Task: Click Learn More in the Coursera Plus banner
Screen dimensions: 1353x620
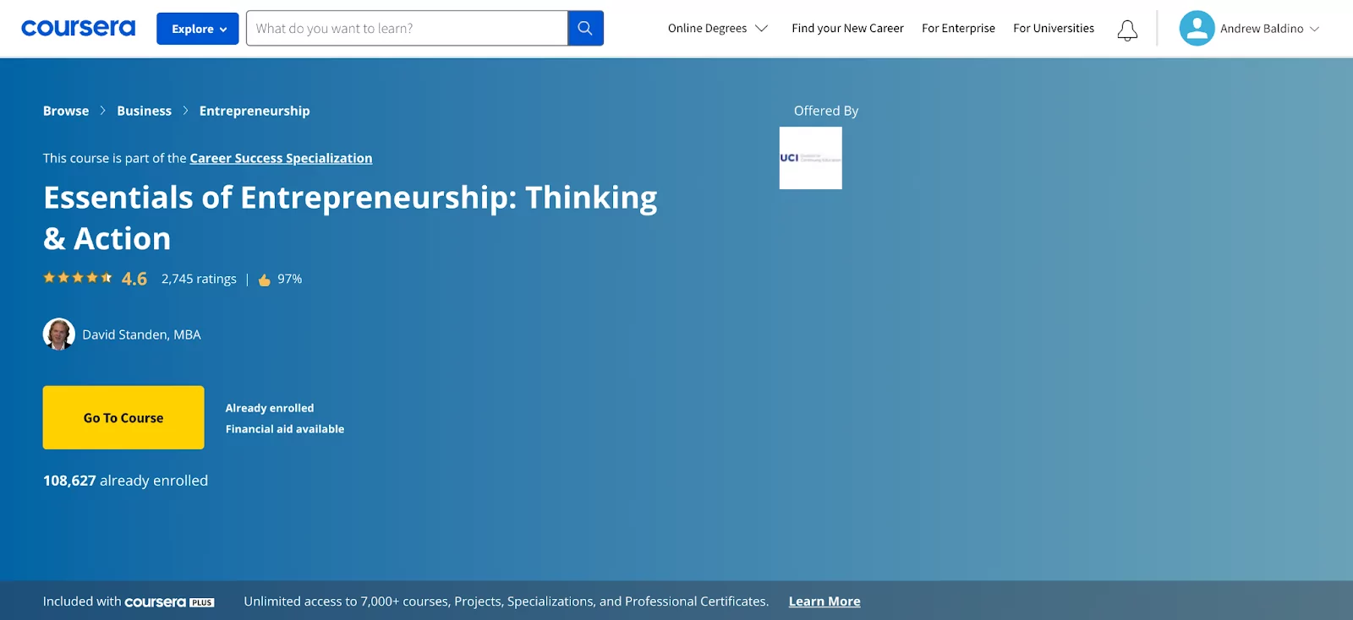Action: (824, 601)
